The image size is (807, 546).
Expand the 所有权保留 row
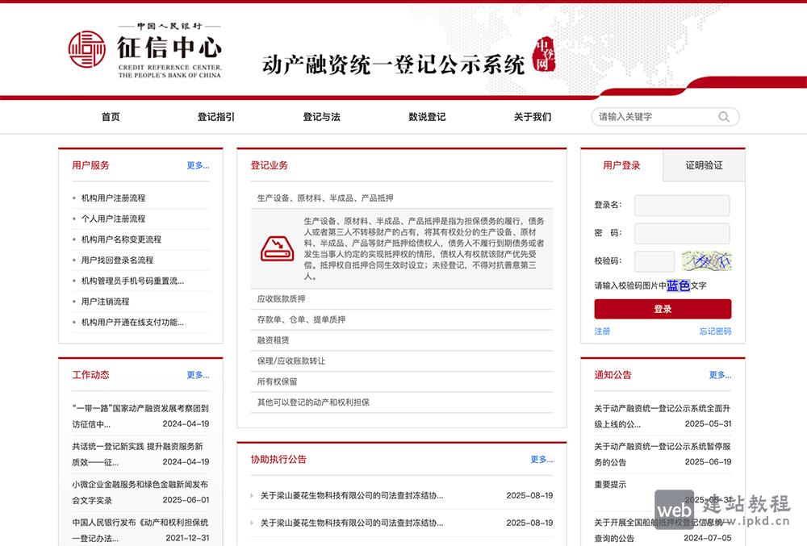coord(401,381)
